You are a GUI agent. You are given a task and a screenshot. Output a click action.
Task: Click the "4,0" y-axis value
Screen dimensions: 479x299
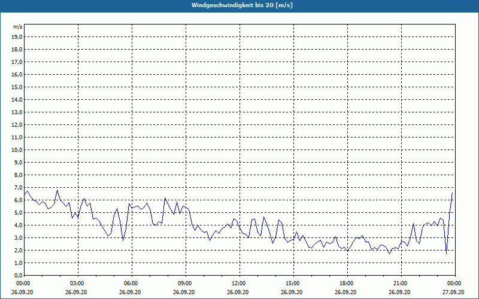click(18, 225)
